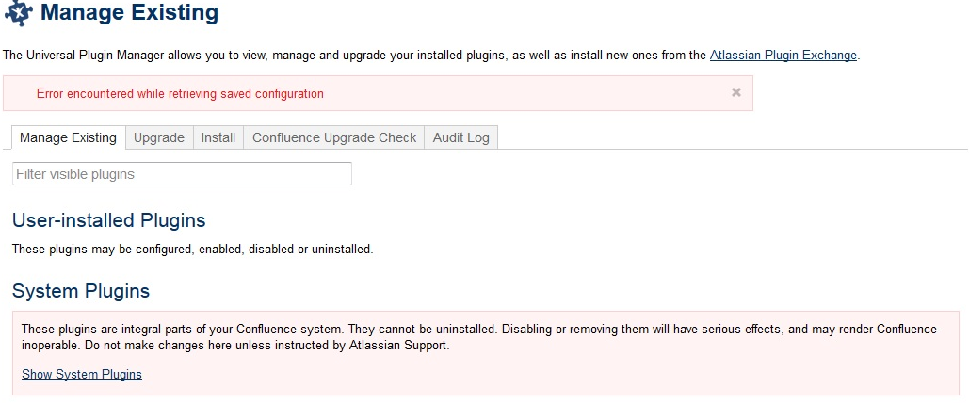969x403 pixels.
Task: Switch to the Upgrade tab
Action: [159, 137]
